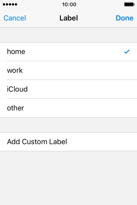
Task: Choose the work label
Action: coord(68,70)
